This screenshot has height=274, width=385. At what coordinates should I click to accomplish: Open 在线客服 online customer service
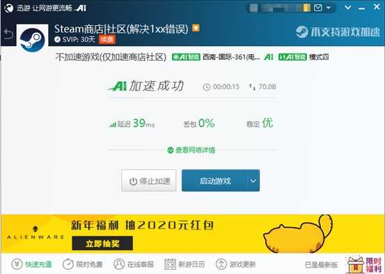point(134,264)
